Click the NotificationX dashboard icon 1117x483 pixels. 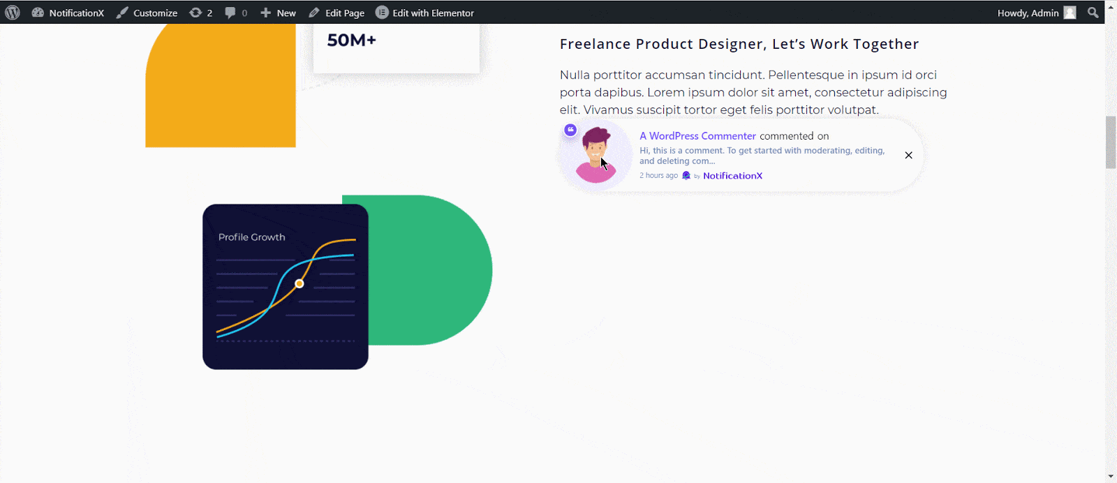(x=38, y=13)
